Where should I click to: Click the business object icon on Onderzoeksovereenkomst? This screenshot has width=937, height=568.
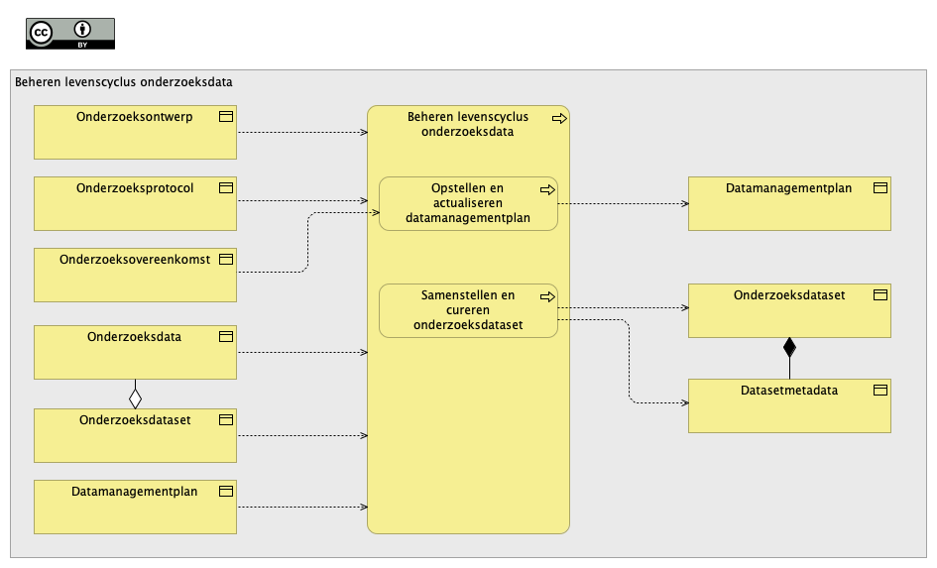tap(226, 259)
